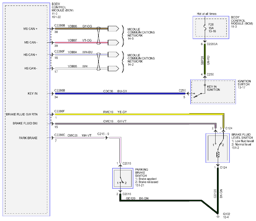This screenshot has height=221, width=256.
Task: Click the F28 fuse symbol
Action: (x=205, y=28)
